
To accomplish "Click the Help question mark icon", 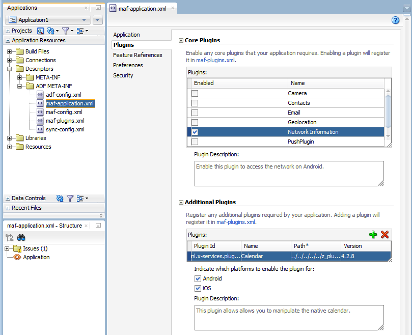I will (x=395, y=20).
